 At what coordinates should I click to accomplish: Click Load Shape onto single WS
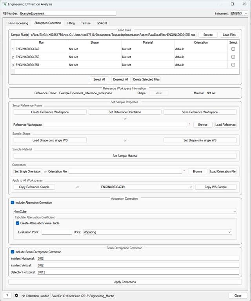[50, 140]
